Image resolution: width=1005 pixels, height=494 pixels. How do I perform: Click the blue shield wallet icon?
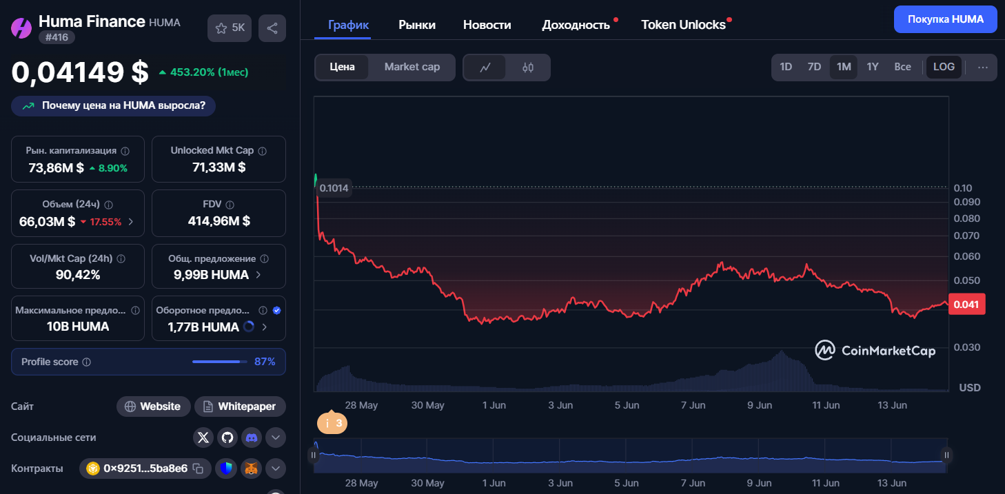(226, 469)
